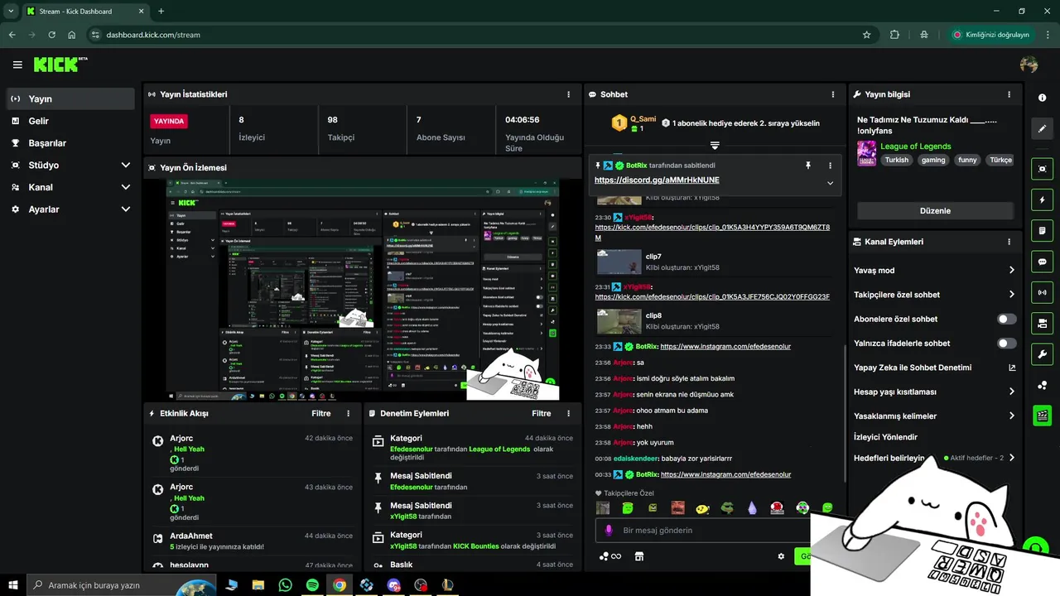Open Sohbet panel three-dot menu
The height and width of the screenshot is (596, 1060).
point(834,94)
